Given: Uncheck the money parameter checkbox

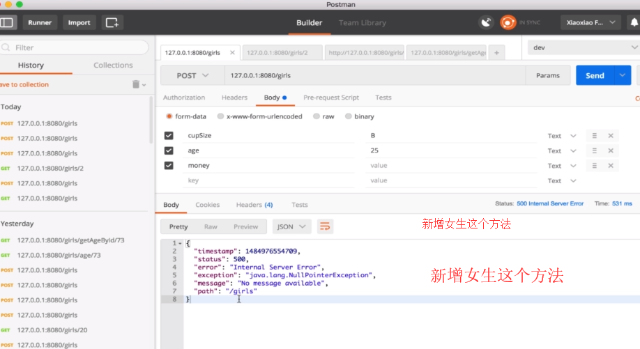Looking at the screenshot, I should (x=169, y=165).
